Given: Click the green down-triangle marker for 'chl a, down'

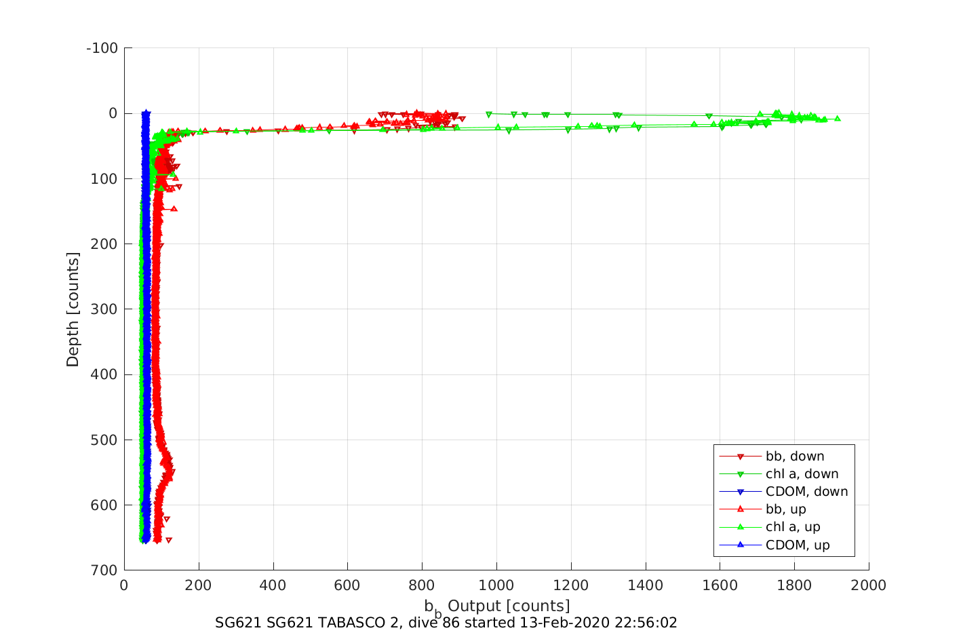Looking at the screenshot, I should [741, 474].
